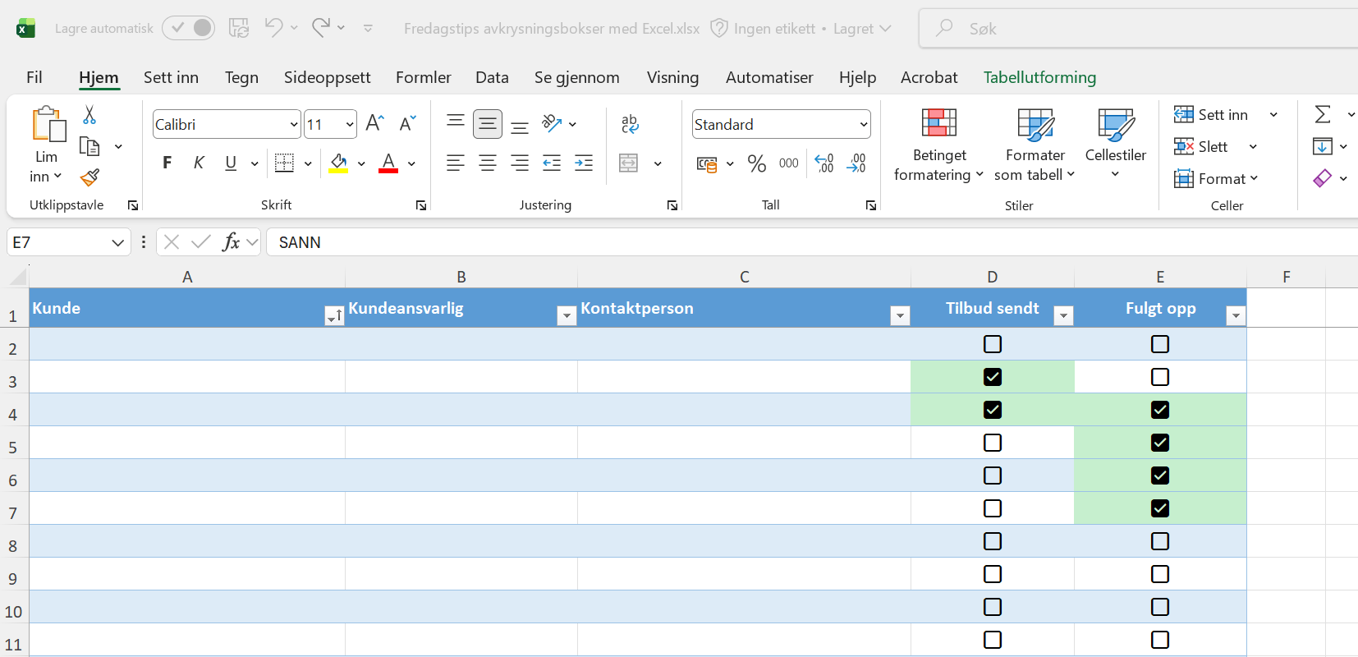Select the Format Painter brush icon
Viewport: 1358px width, 657px height.
tap(89, 177)
